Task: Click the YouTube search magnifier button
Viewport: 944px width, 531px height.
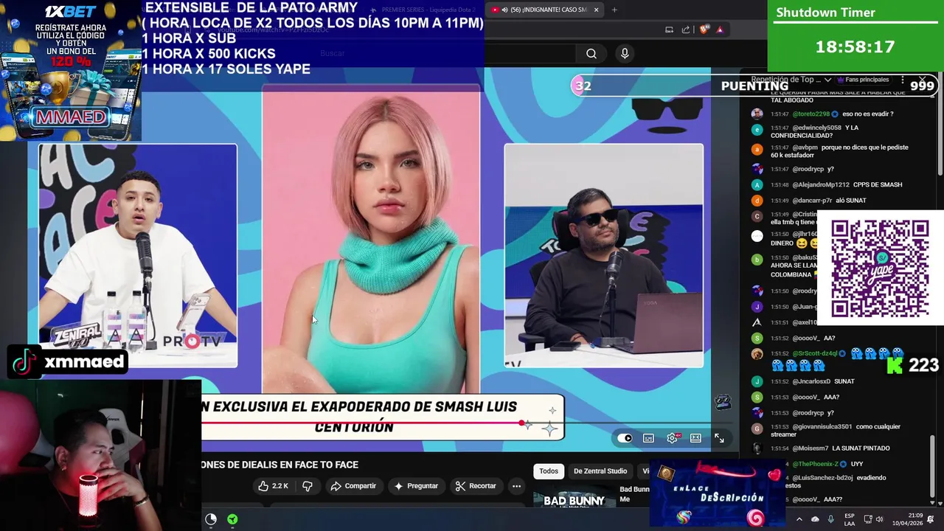Action: click(591, 53)
